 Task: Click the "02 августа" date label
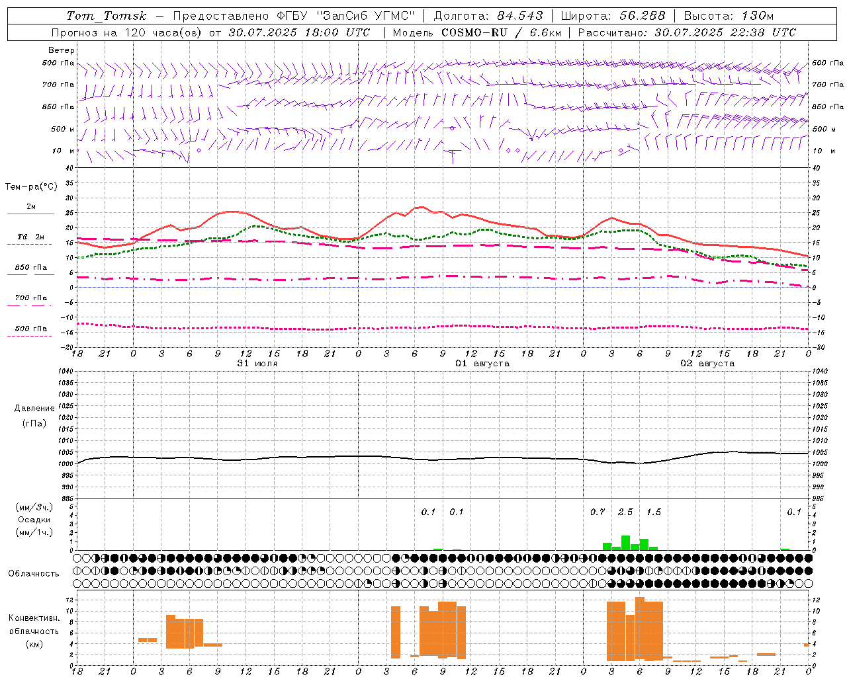coord(707,364)
